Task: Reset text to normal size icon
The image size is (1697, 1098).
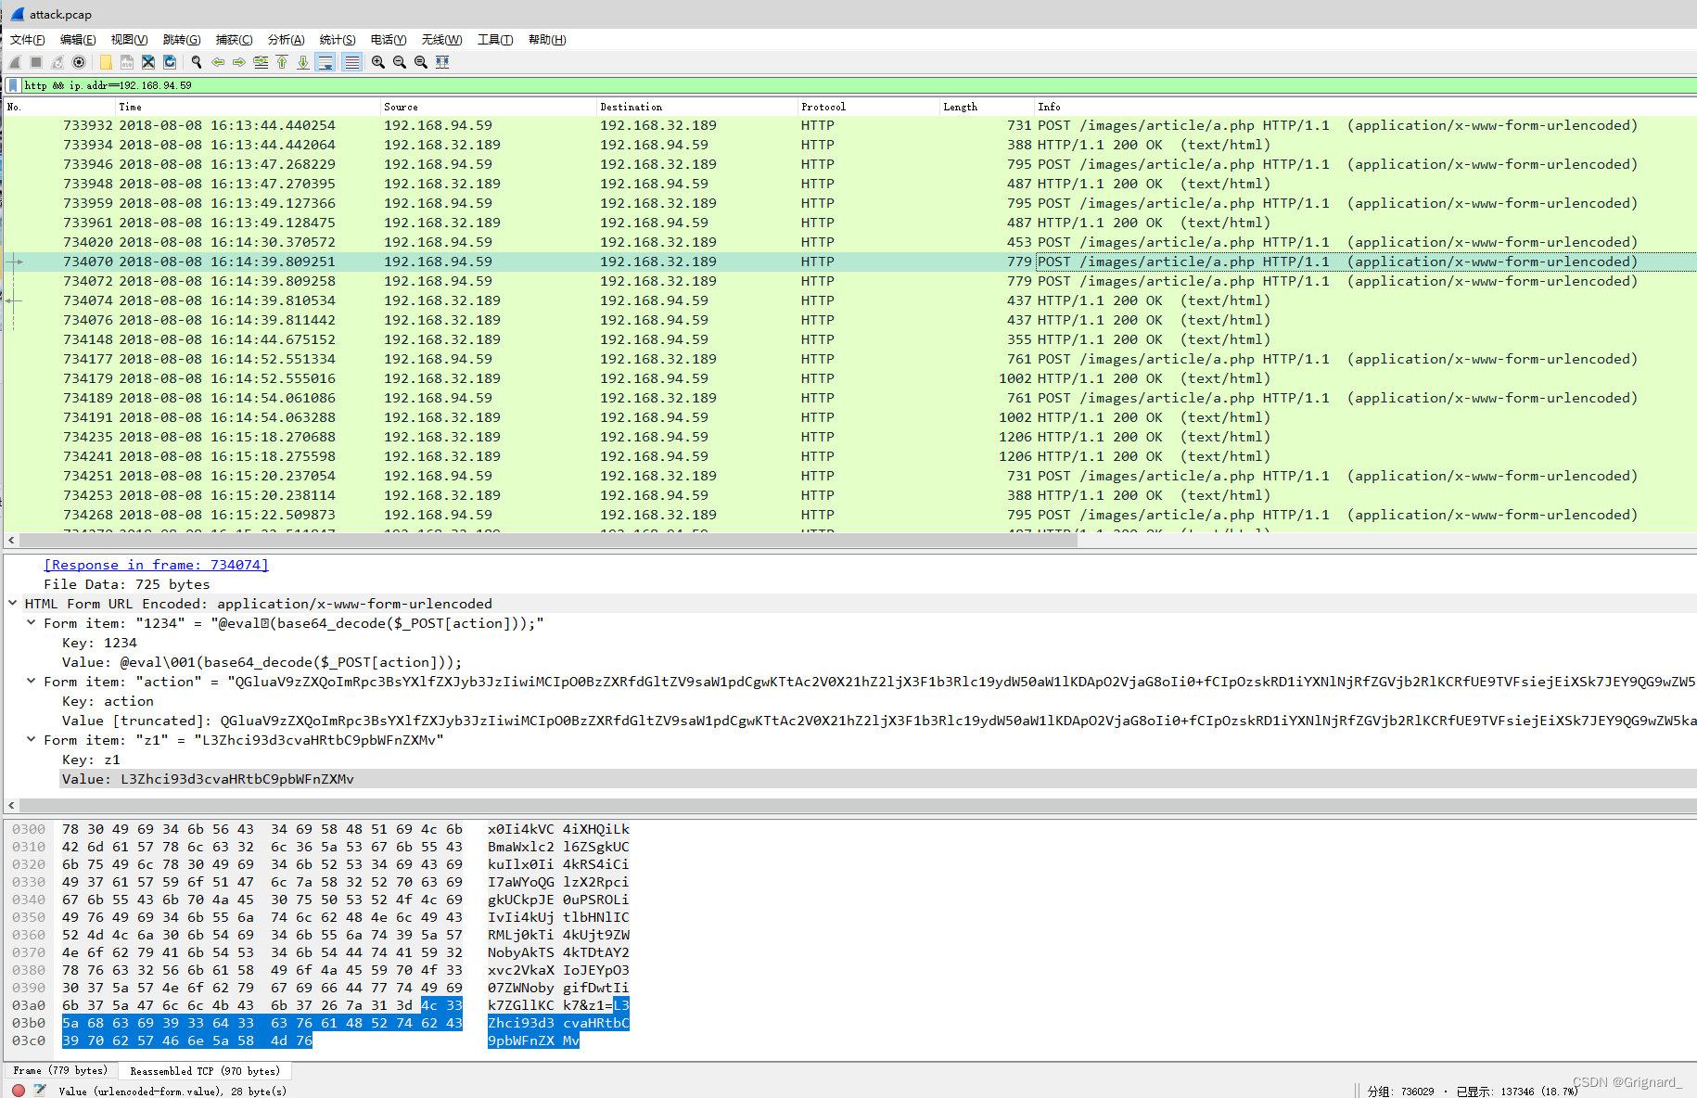Action: click(x=421, y=62)
